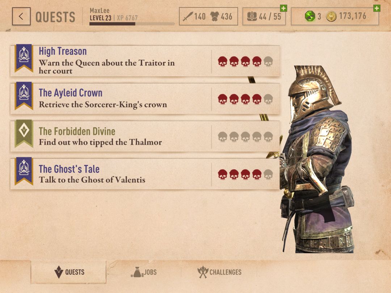This screenshot has height=293, width=391.
Task: Buy more currency with green plus
Action: (x=377, y=8)
